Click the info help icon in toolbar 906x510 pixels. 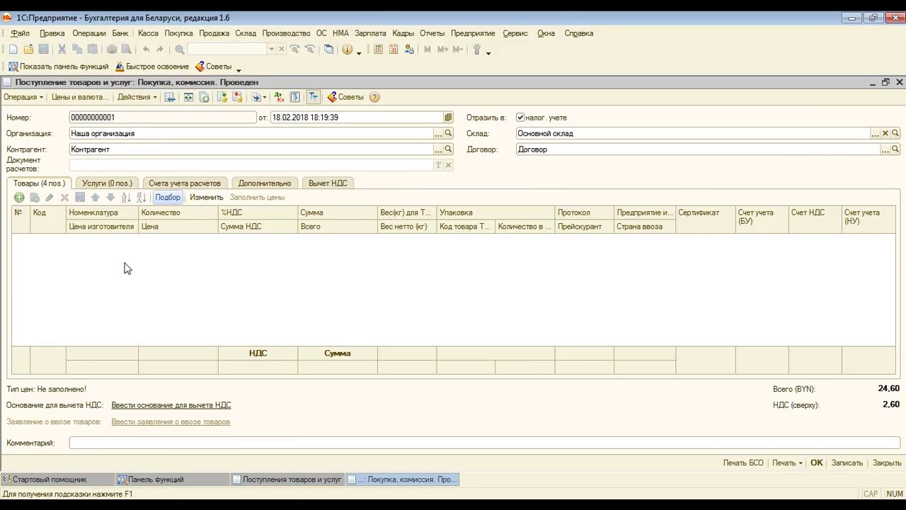(x=347, y=50)
